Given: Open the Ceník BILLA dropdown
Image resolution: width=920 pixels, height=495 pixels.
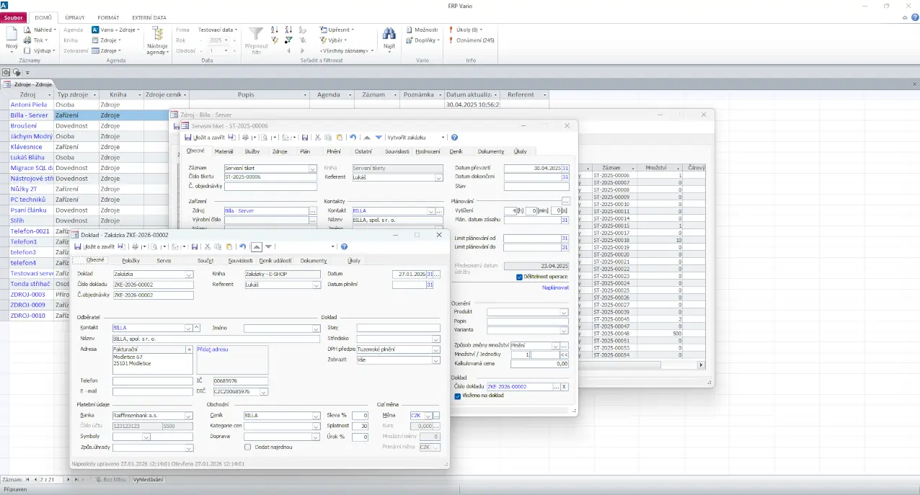Looking at the screenshot, I should tap(316, 416).
